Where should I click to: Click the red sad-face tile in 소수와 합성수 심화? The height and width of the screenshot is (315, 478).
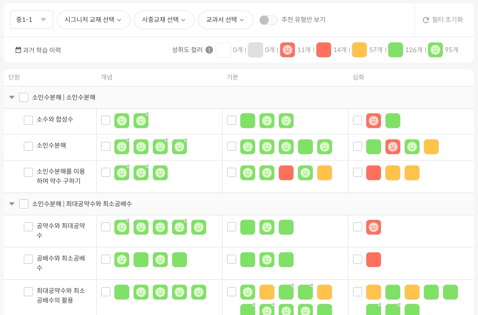[374, 121]
